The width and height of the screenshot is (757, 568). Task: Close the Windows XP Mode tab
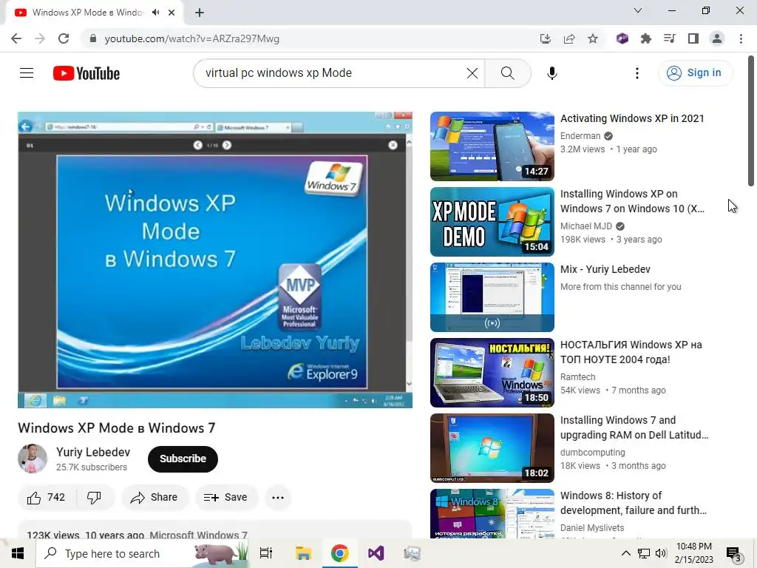click(172, 13)
